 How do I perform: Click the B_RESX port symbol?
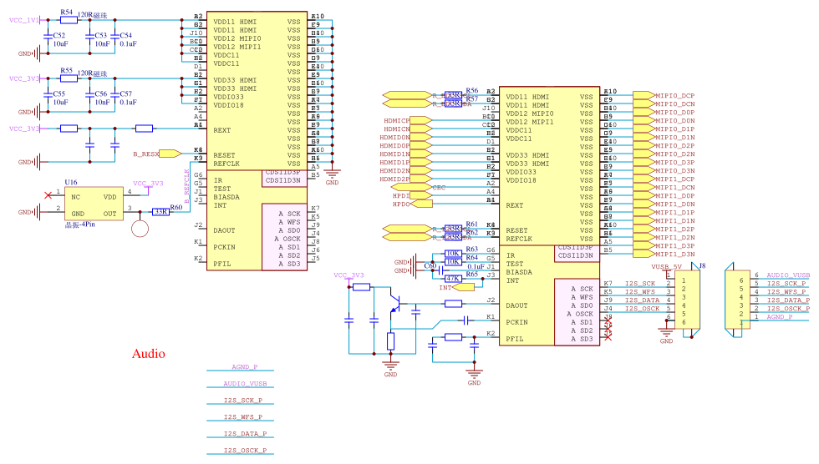point(168,154)
